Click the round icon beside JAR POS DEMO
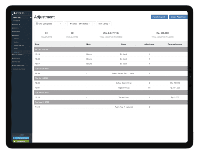 click(x=31, y=18)
